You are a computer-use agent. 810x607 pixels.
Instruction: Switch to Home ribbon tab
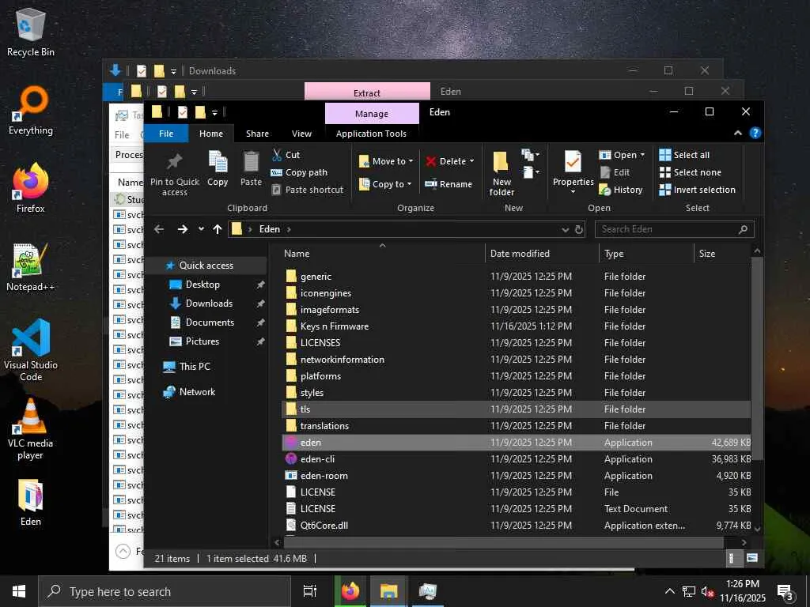click(211, 133)
